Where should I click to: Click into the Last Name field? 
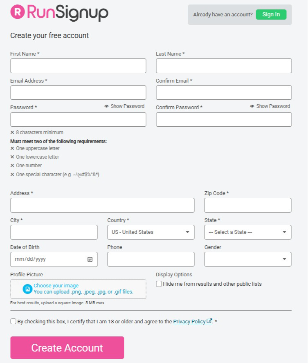(224, 66)
